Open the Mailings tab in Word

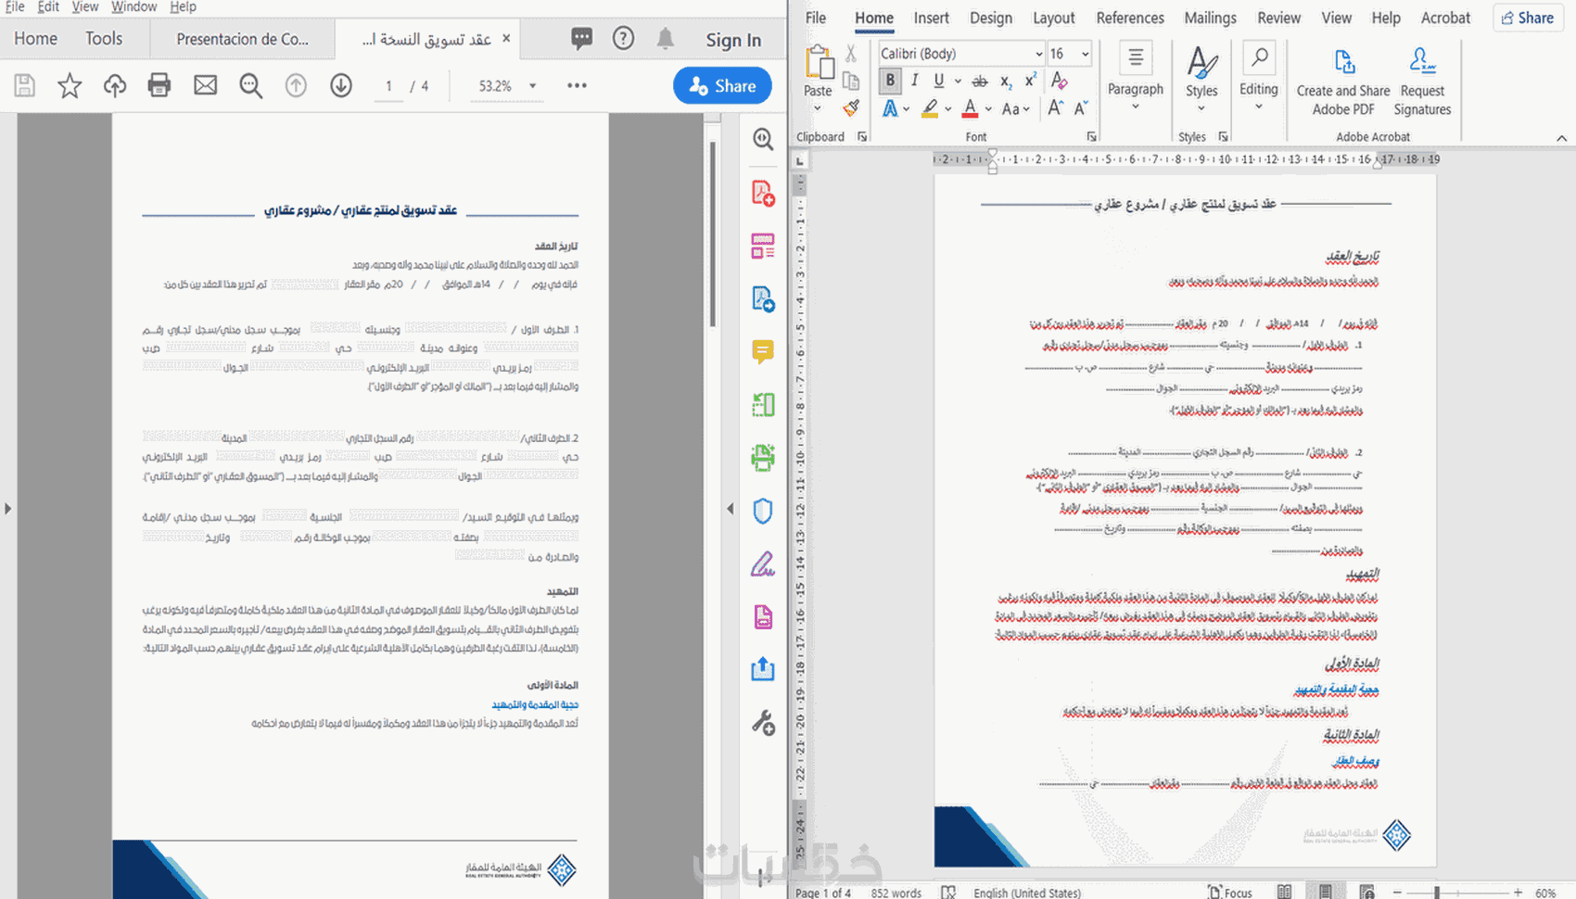point(1210,18)
